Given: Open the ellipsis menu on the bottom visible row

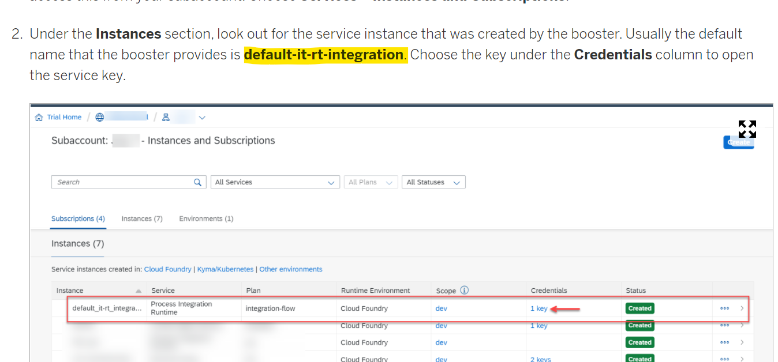Looking at the screenshot, I should point(724,358).
